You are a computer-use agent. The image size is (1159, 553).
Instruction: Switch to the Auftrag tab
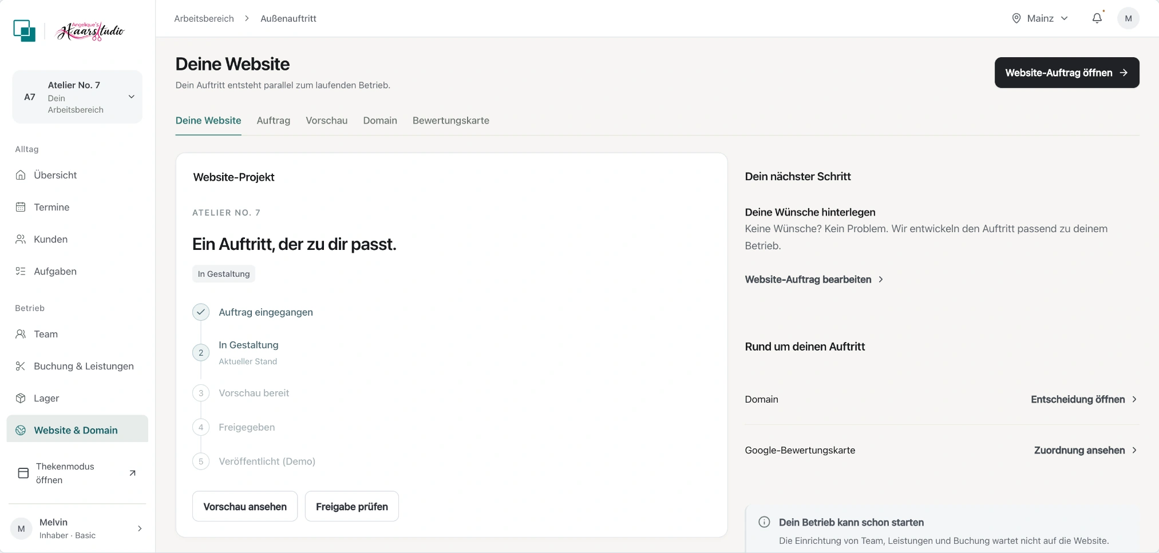coord(273,121)
